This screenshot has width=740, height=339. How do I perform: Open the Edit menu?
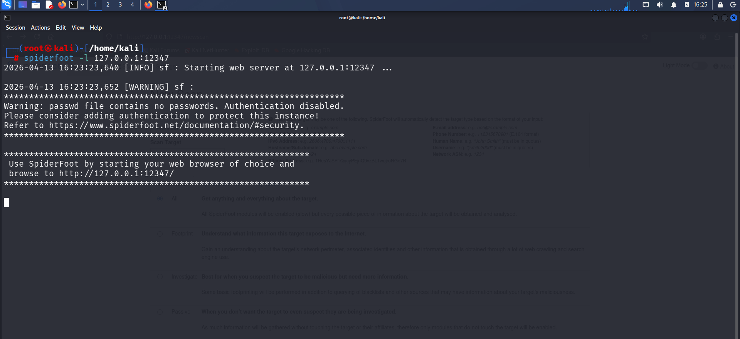click(61, 28)
